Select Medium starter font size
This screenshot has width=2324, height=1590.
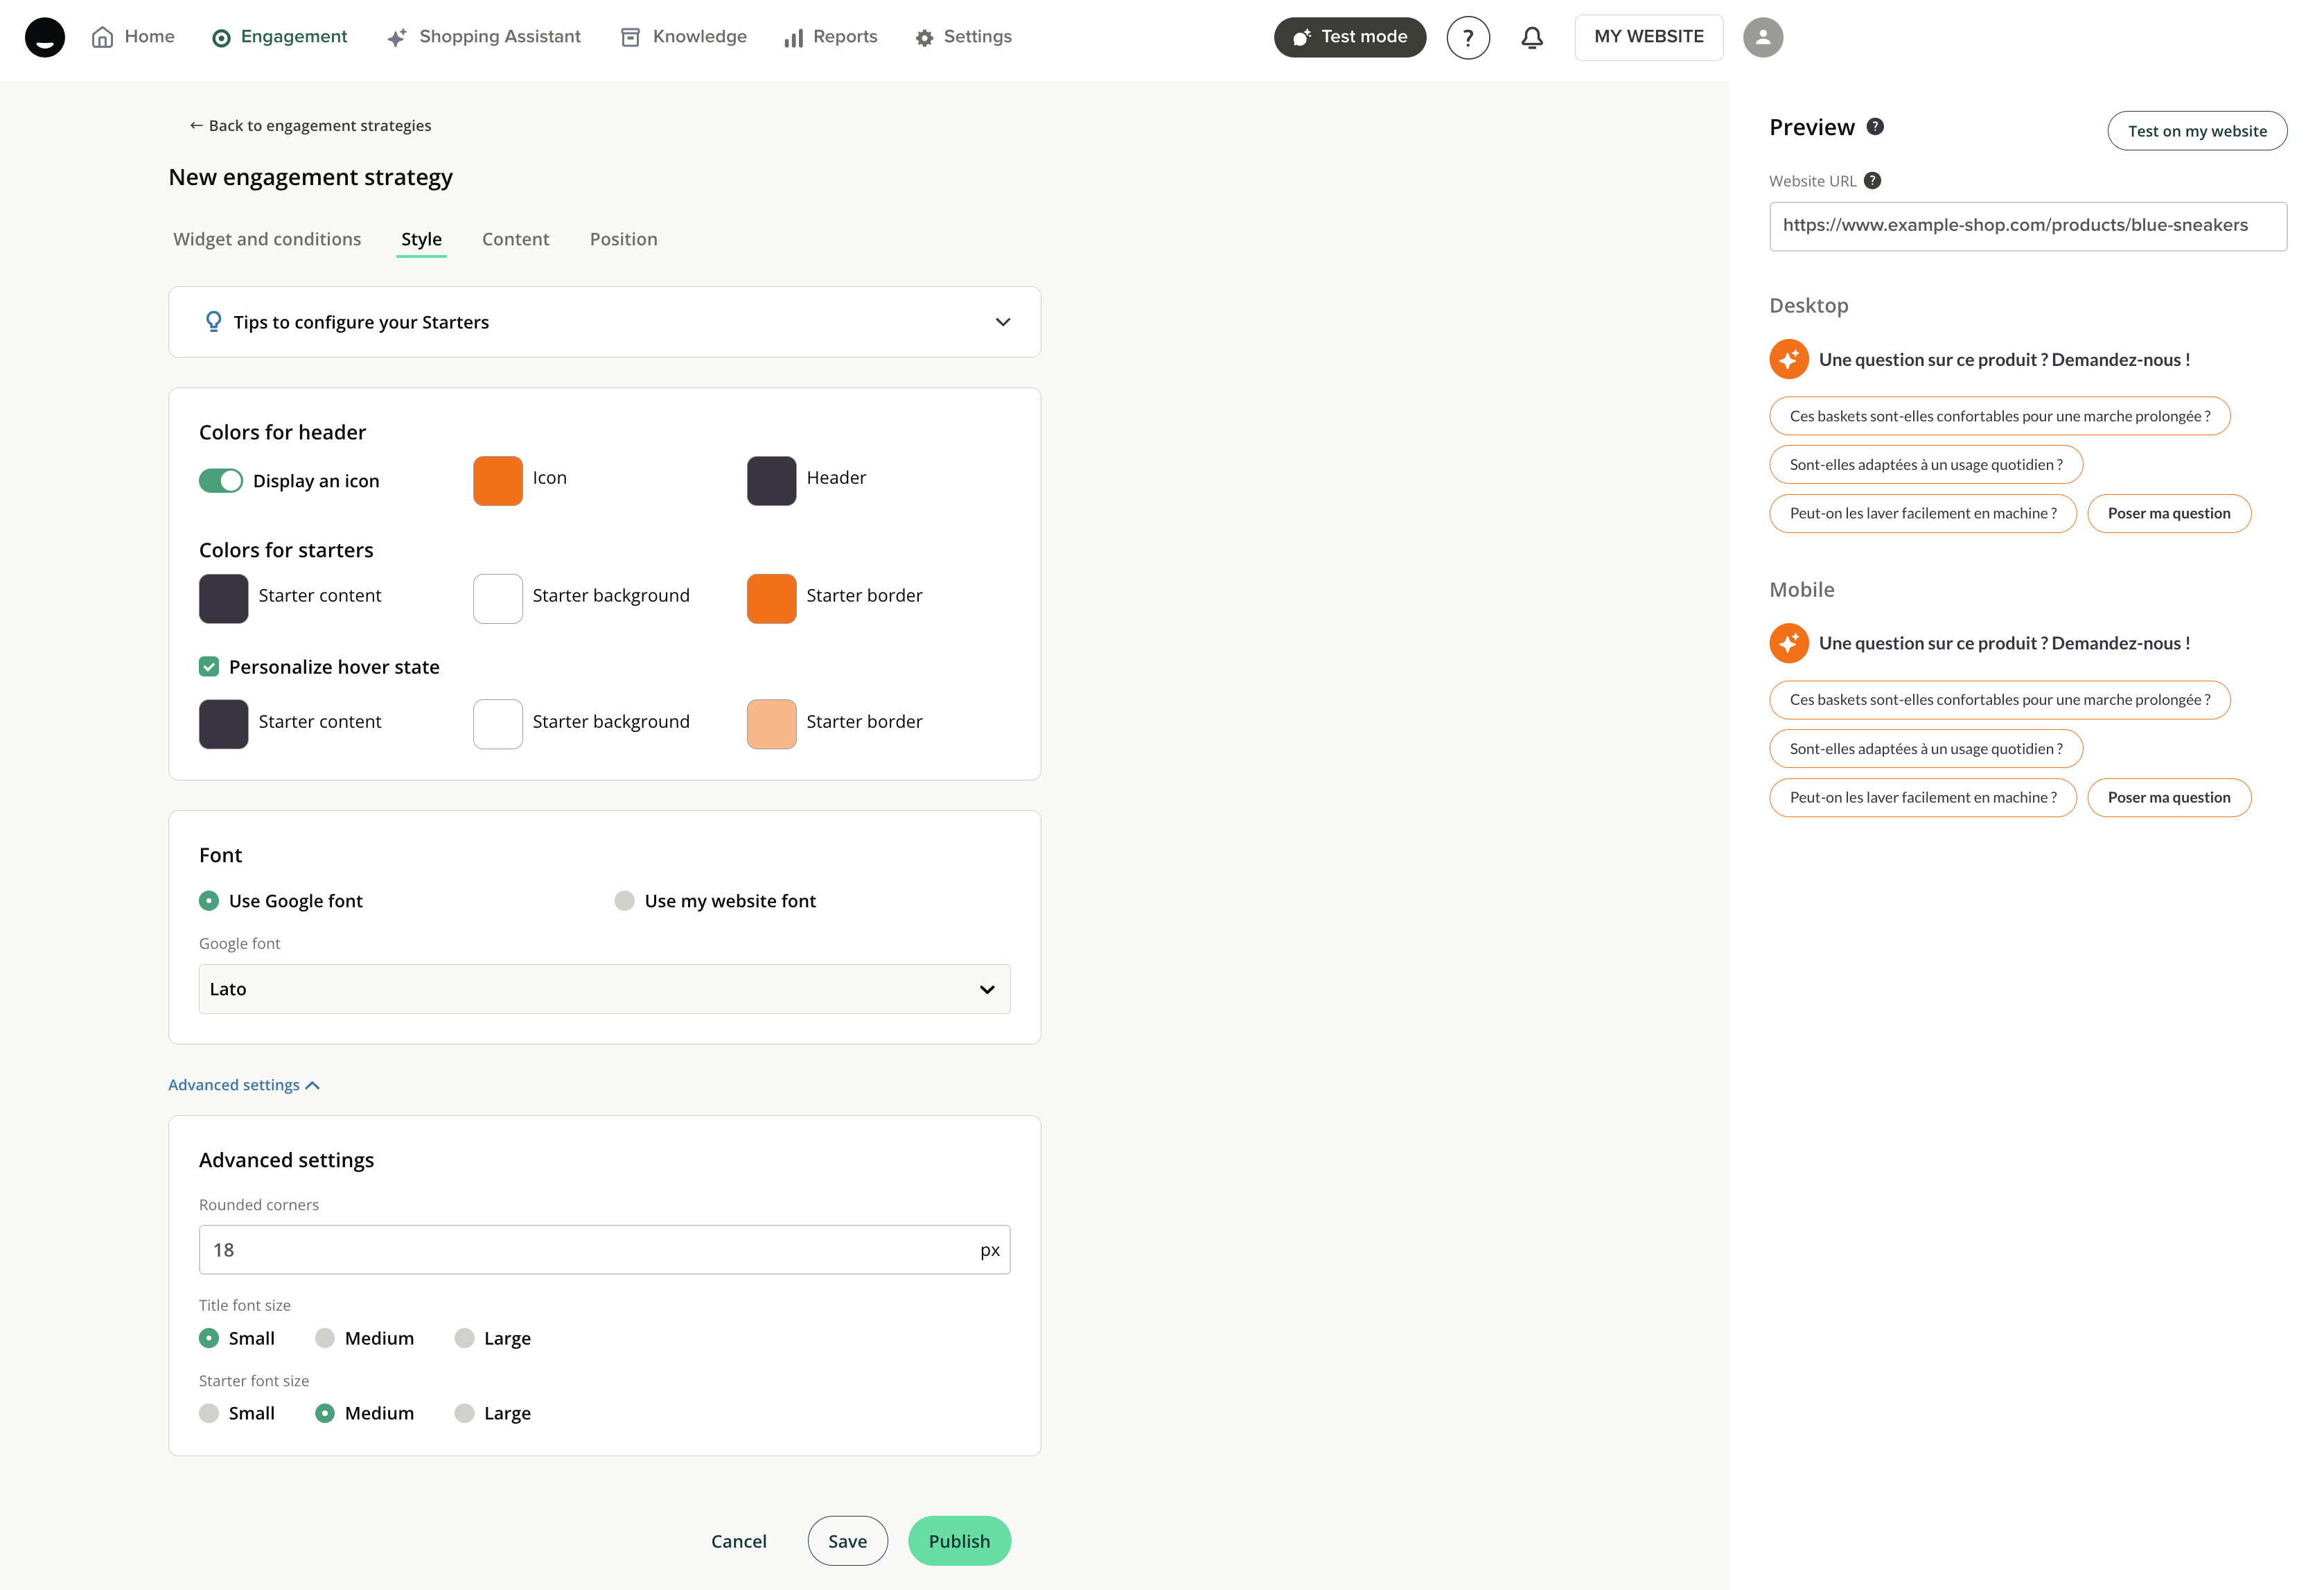324,1413
